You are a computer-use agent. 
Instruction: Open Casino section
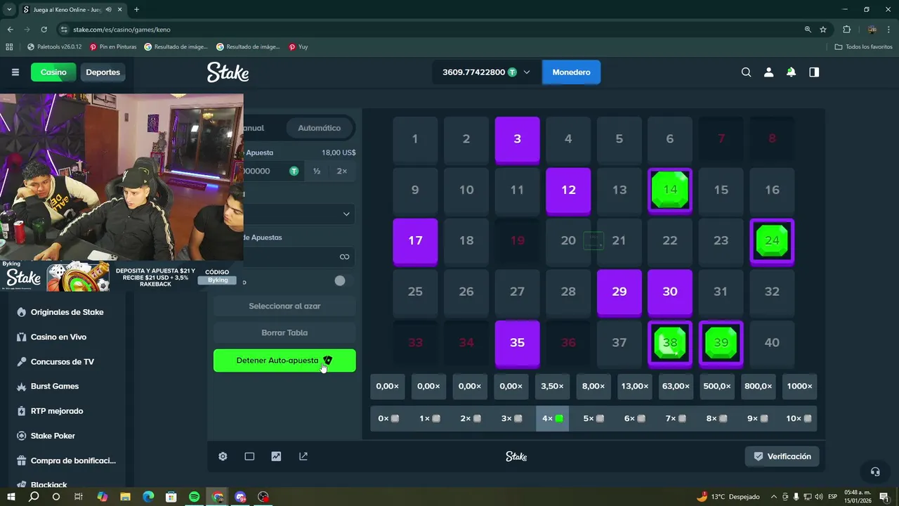pyautogui.click(x=53, y=72)
